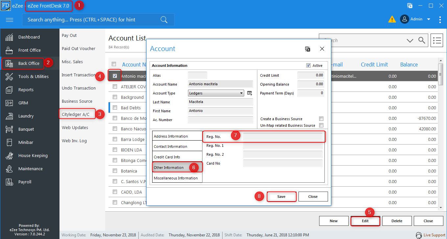Open Paid Out Voucher menu item
Screen dimensions: 447x239
coord(79,49)
